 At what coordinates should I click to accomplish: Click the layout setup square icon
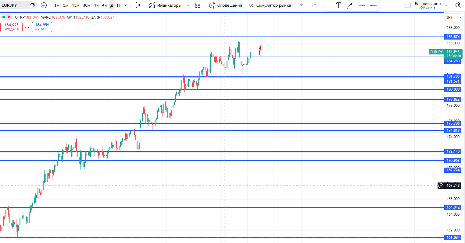(x=407, y=5)
